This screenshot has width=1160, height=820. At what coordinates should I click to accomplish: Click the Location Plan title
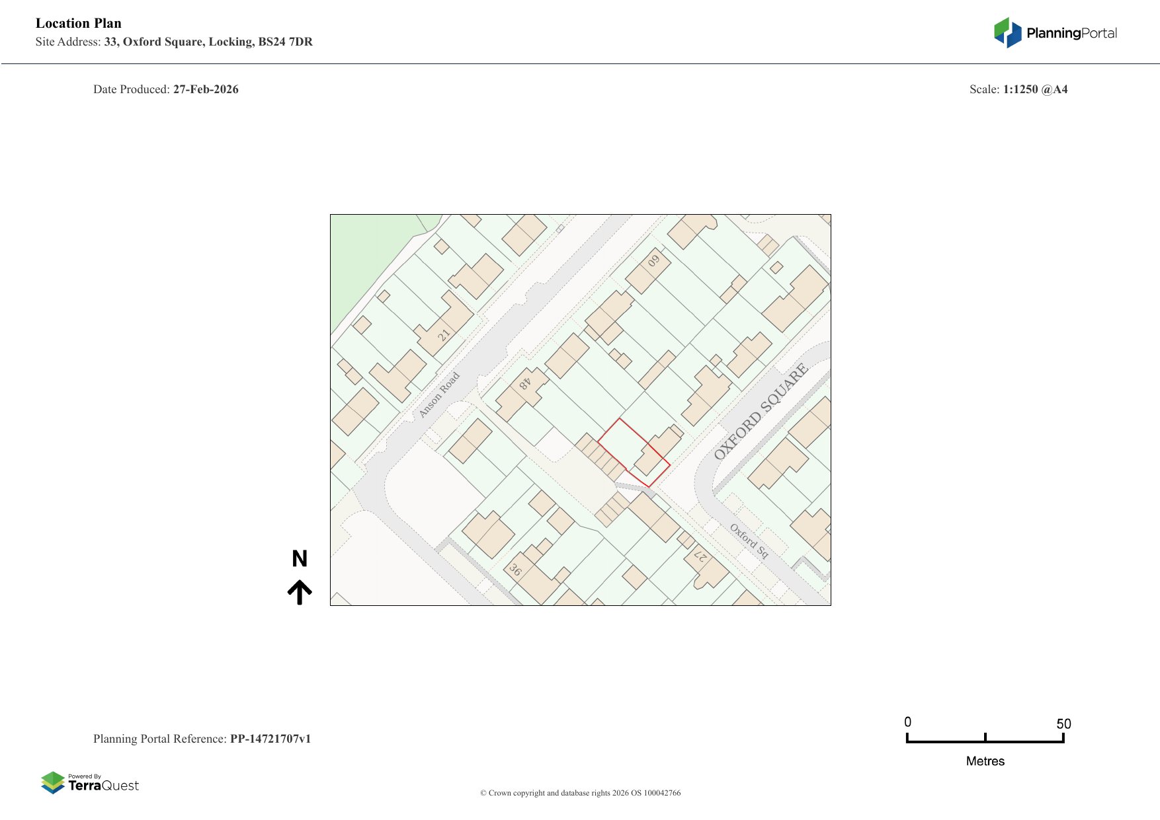(x=79, y=23)
